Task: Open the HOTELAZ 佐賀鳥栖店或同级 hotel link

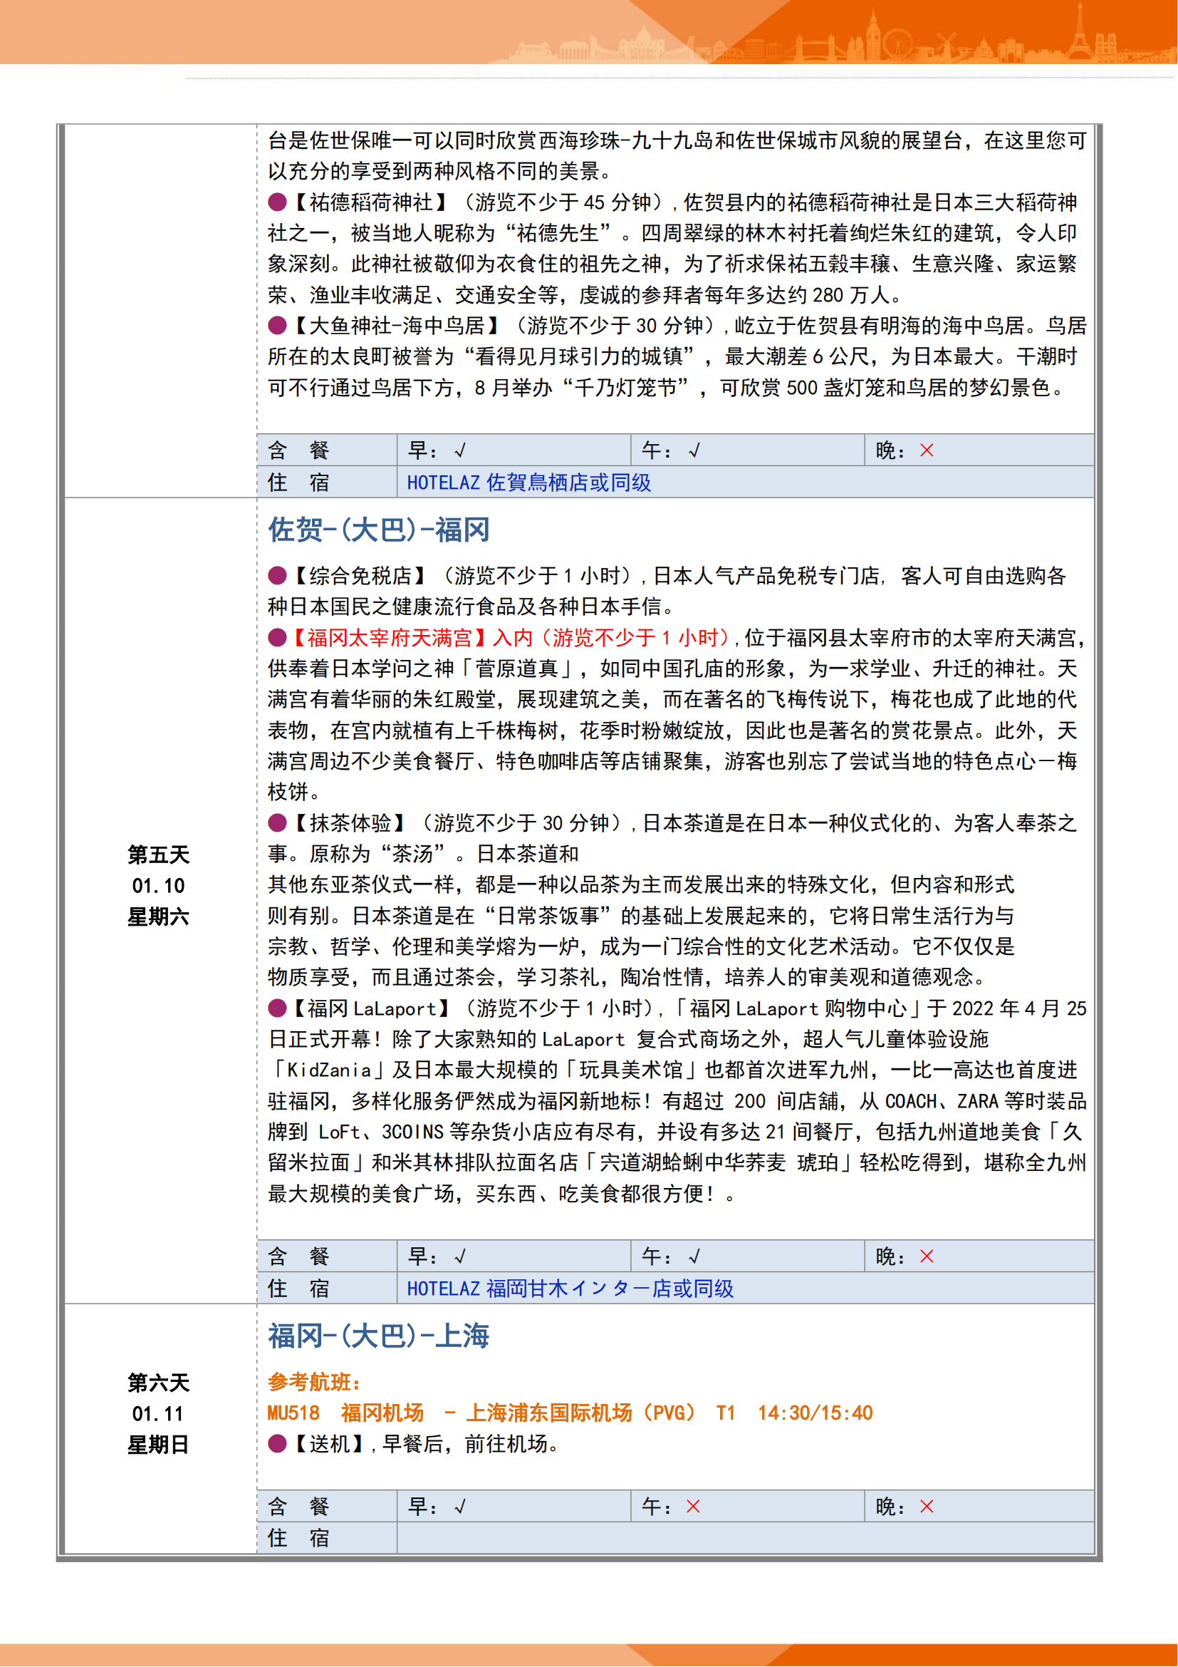Action: click(528, 482)
